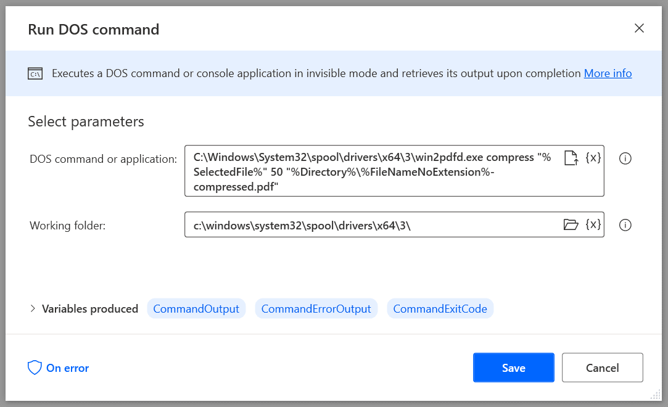Click the 'Executes a DOS command' description text
The width and height of the screenshot is (668, 407).
click(x=316, y=73)
